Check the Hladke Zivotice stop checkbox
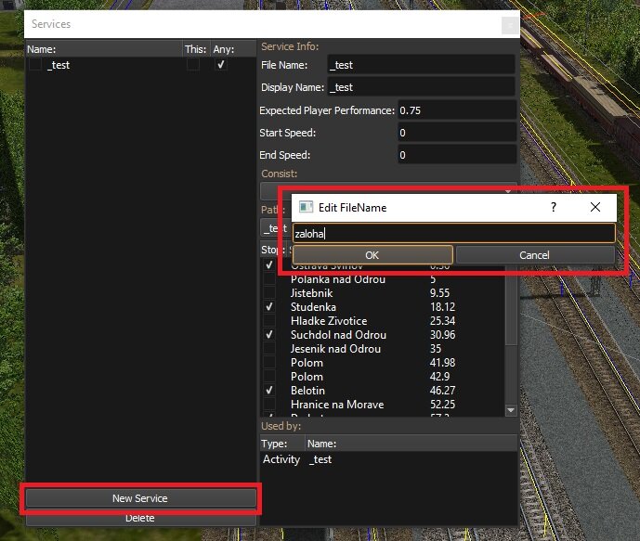 (x=269, y=321)
